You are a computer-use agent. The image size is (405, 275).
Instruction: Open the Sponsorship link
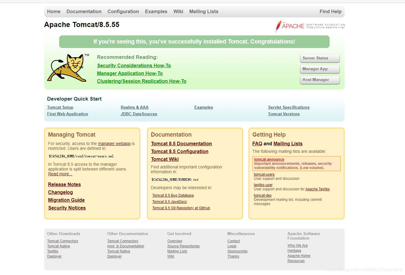coord(237,251)
